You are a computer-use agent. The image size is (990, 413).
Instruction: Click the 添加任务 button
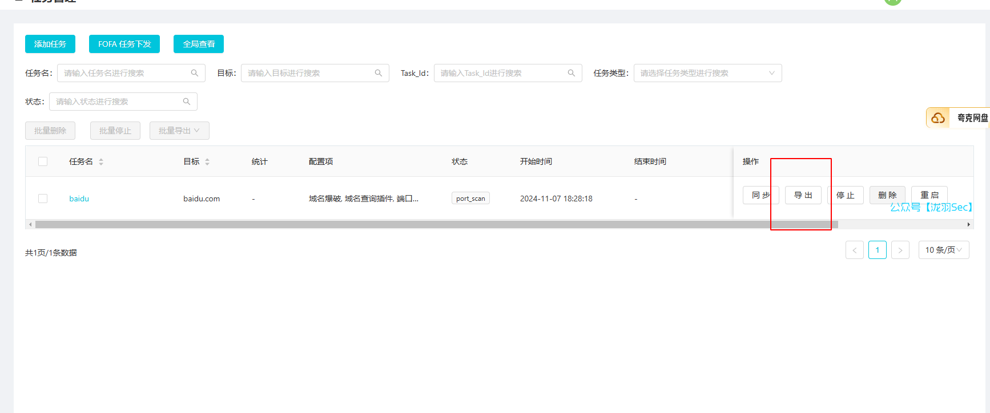click(x=50, y=44)
